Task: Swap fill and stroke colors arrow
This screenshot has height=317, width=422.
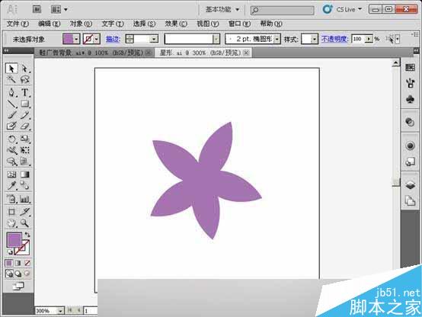Action: pos(27,235)
